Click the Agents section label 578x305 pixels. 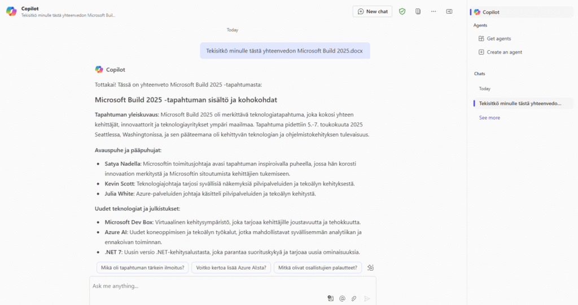480,25
